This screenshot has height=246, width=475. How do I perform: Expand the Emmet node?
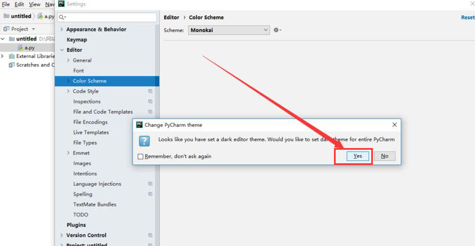(68, 153)
